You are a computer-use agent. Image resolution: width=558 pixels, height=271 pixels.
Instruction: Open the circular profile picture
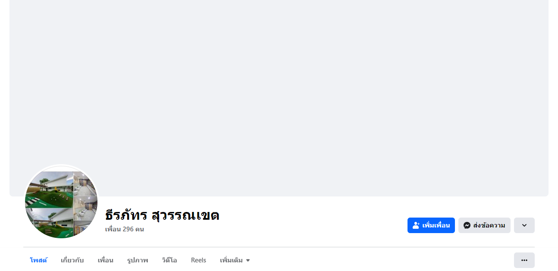pos(61,202)
